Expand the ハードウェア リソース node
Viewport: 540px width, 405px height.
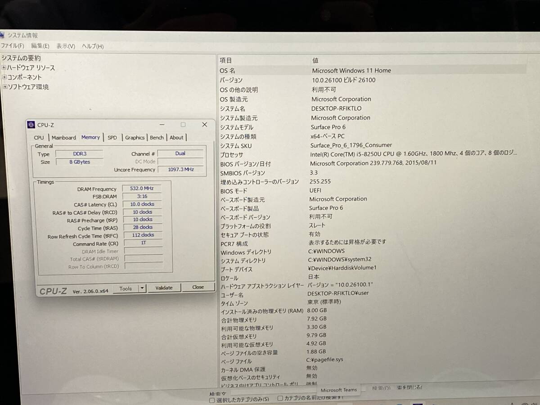[x=4, y=68]
